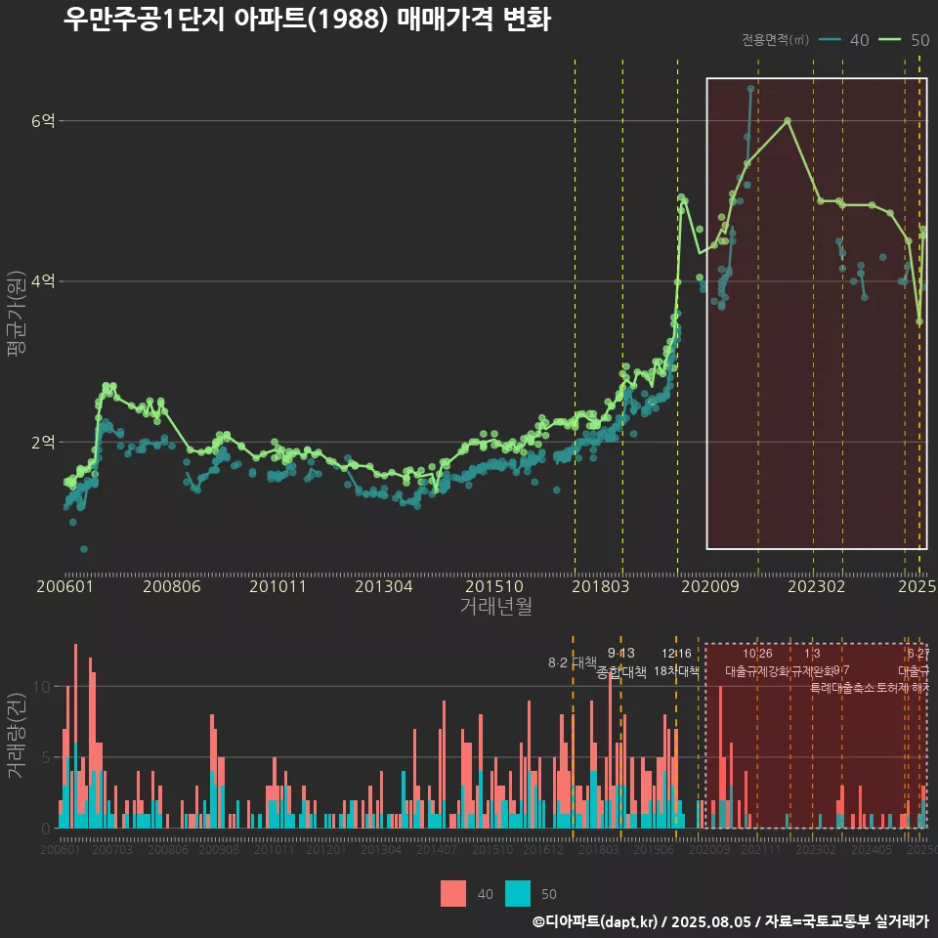This screenshot has height=938, width=938.
Task: Click the 18차대책 annotation text
Action: tap(676, 670)
